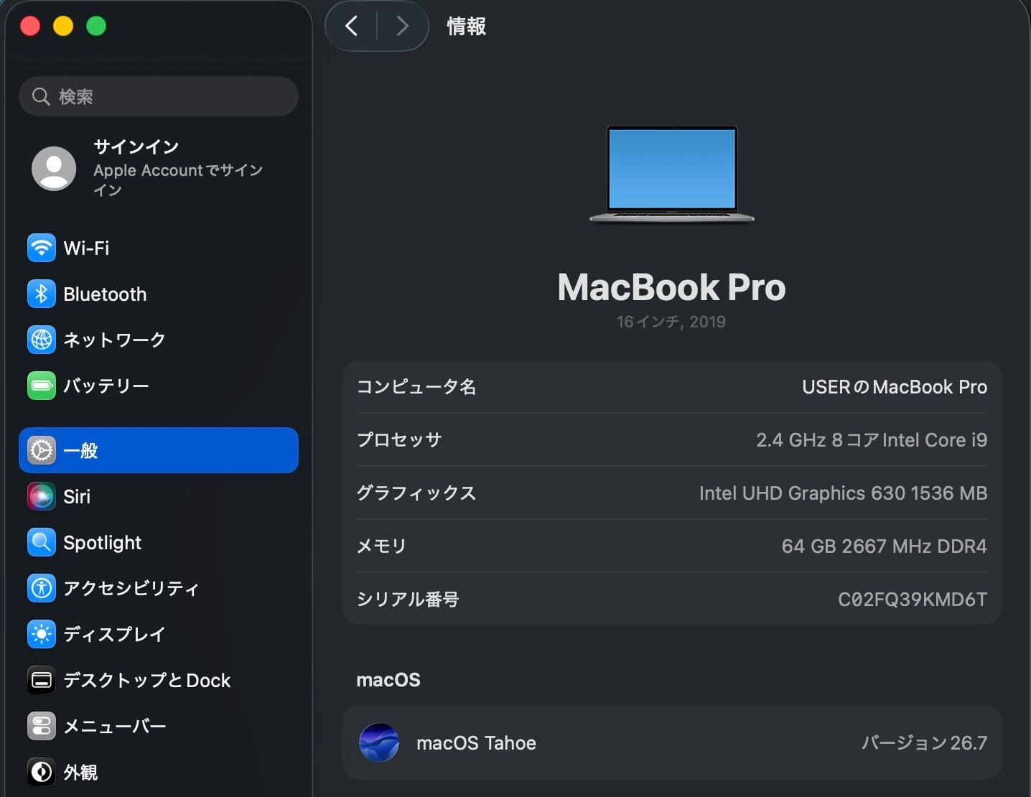The image size is (1031, 797).
Task: Go forward with the right chevron
Action: 402,27
